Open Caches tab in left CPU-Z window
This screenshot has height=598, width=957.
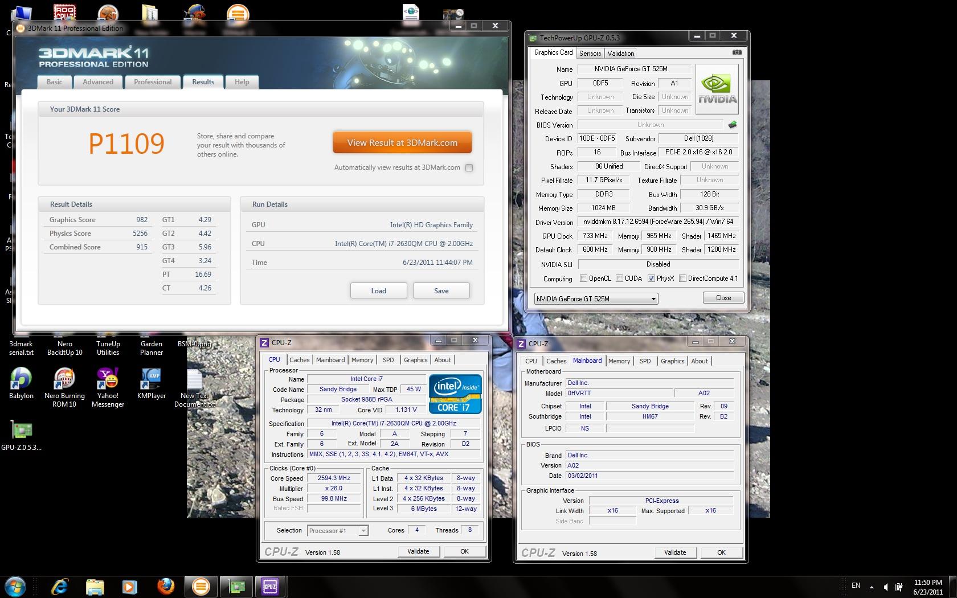pyautogui.click(x=299, y=360)
